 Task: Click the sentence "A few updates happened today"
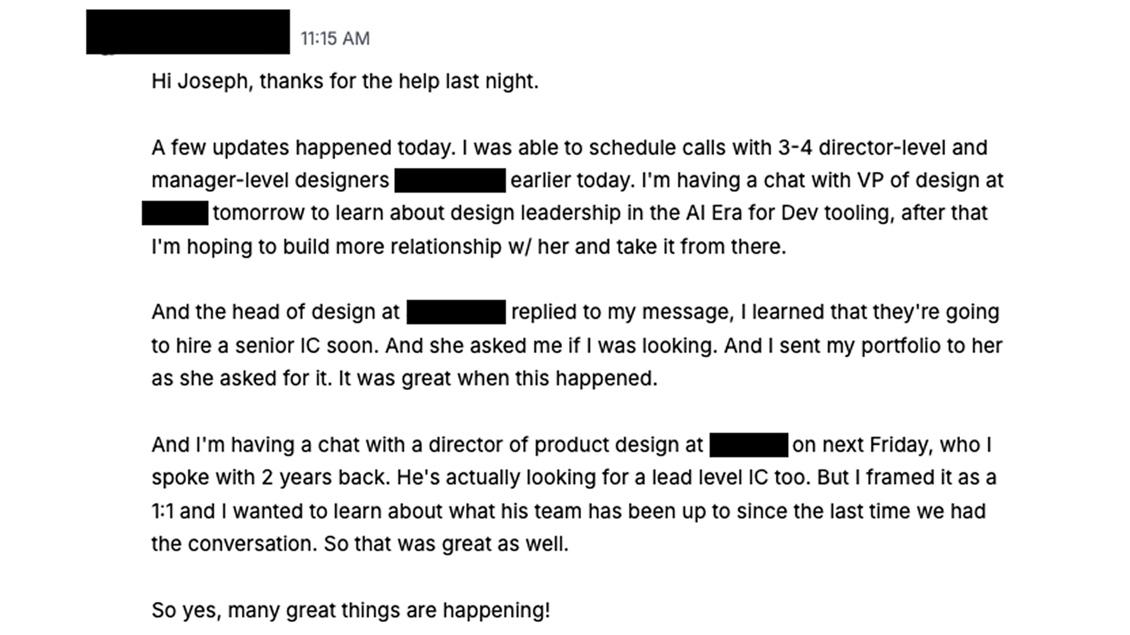(303, 148)
